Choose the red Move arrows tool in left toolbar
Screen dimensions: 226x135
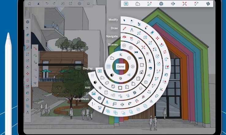click(28, 74)
